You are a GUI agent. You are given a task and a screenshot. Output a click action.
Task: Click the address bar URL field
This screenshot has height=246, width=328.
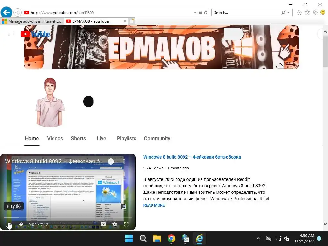click(109, 12)
